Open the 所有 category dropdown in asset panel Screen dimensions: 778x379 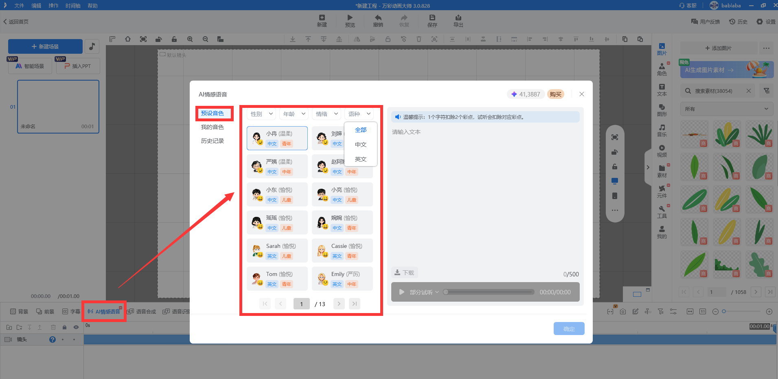(726, 109)
